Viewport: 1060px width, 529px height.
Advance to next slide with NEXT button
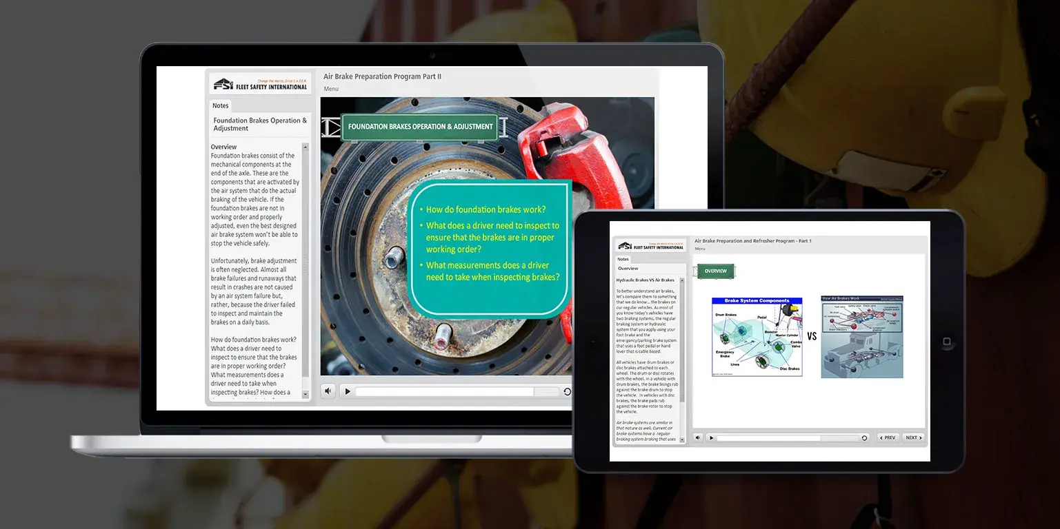pyautogui.click(x=913, y=437)
